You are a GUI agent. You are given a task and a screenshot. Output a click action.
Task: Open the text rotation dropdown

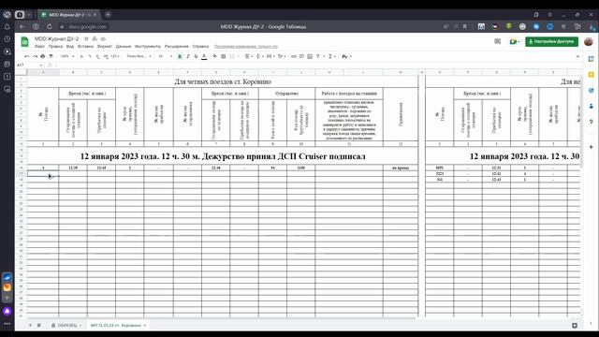[x=282, y=56]
